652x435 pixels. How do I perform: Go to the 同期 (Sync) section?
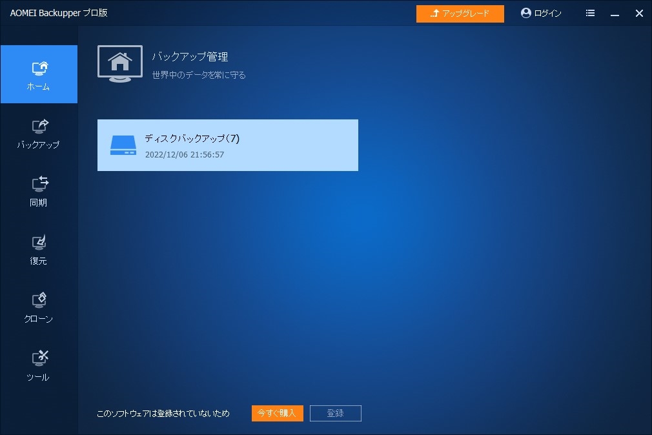tap(39, 191)
